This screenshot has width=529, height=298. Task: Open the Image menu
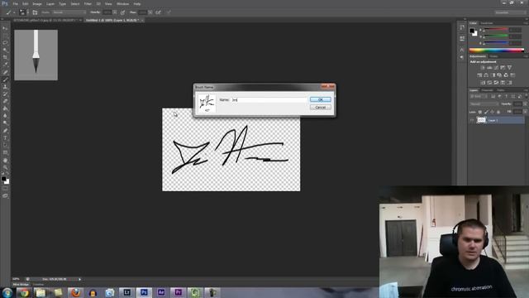tap(37, 3)
